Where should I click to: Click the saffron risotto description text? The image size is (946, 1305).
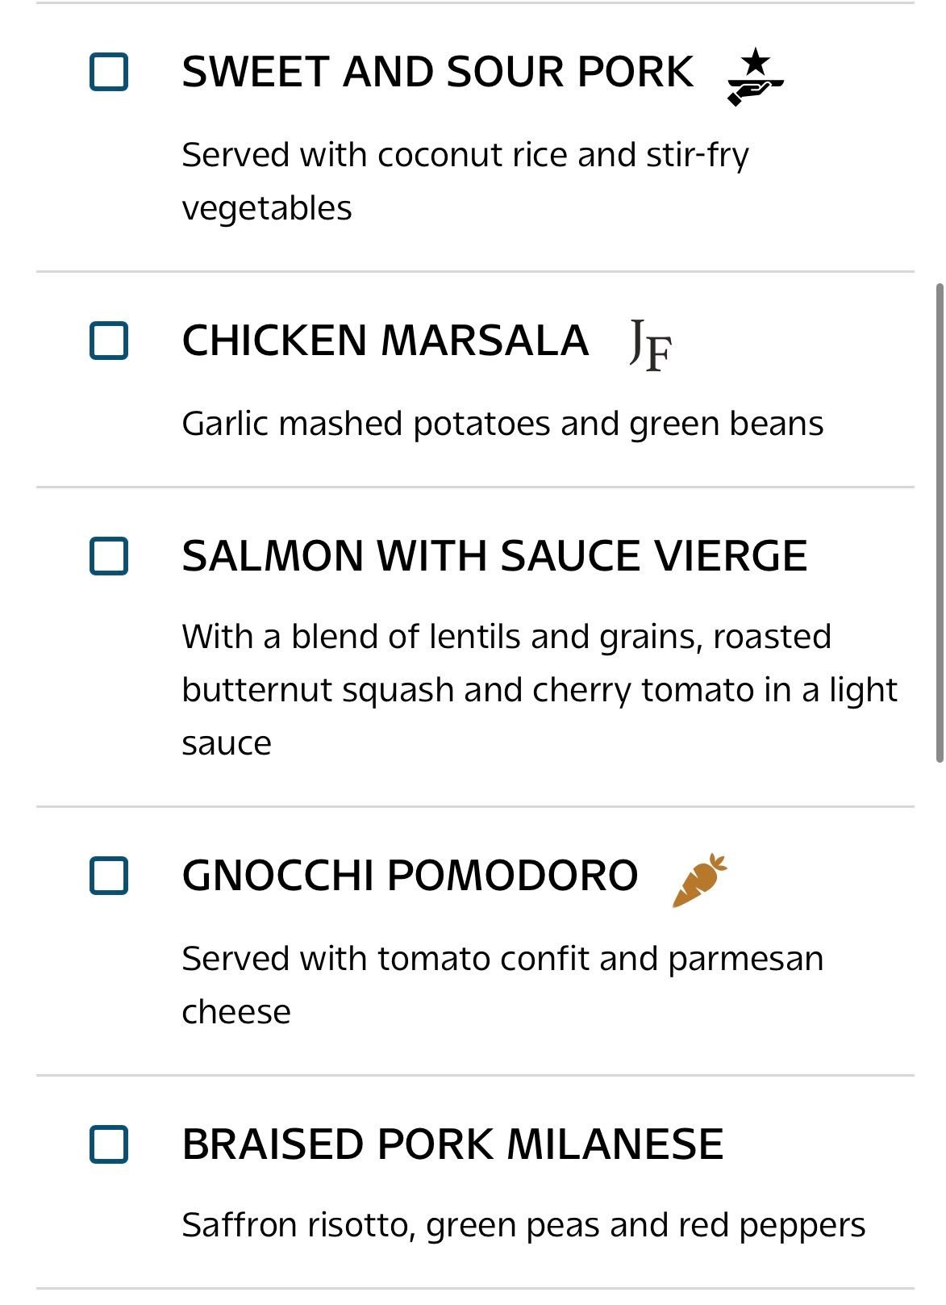523,1225
